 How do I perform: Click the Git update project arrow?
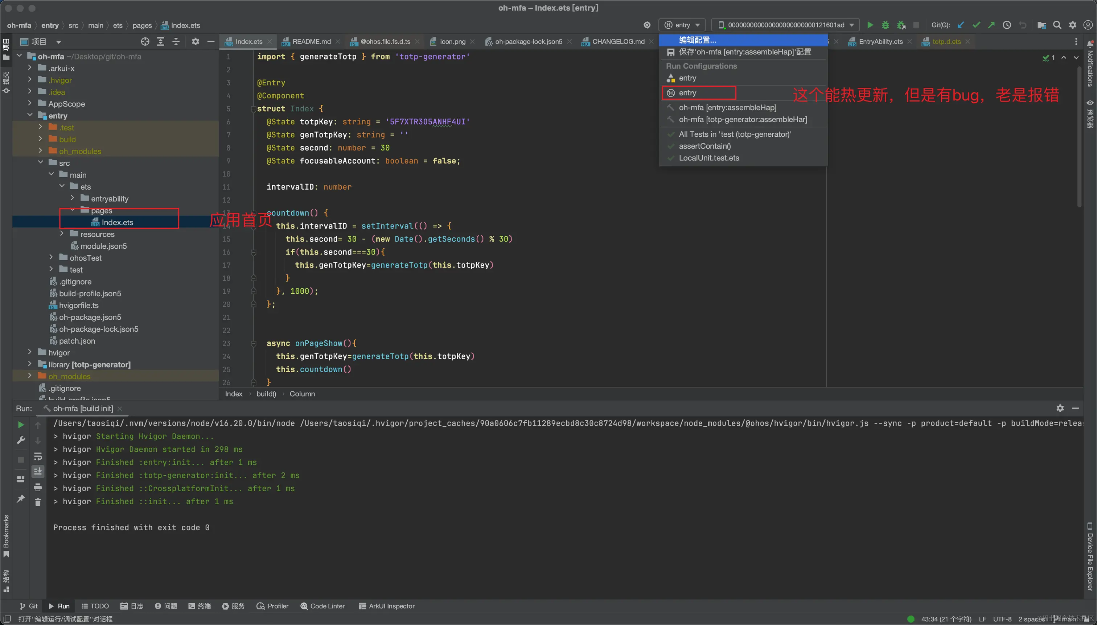[x=960, y=25]
